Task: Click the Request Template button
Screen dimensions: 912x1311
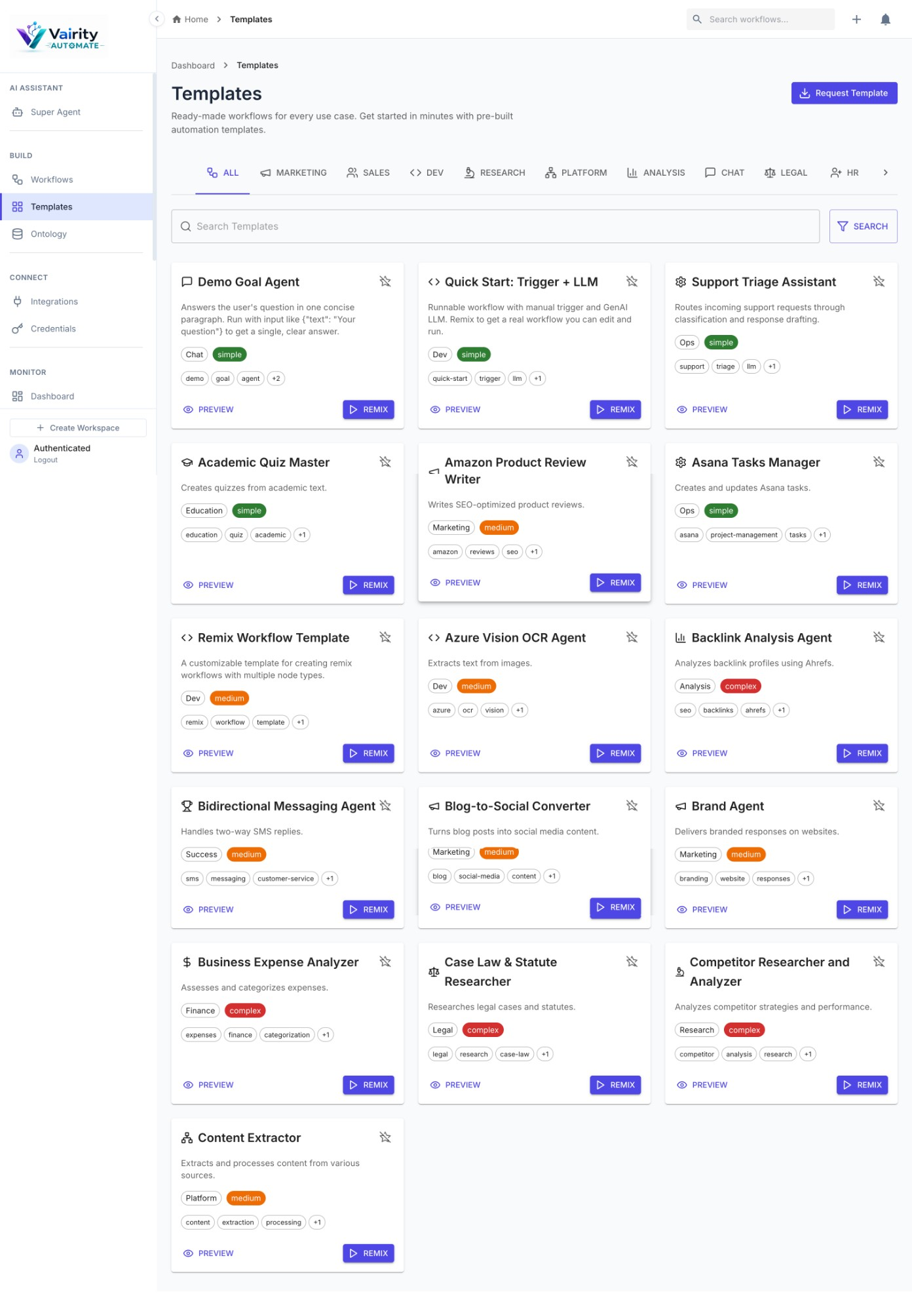Action: tap(844, 93)
